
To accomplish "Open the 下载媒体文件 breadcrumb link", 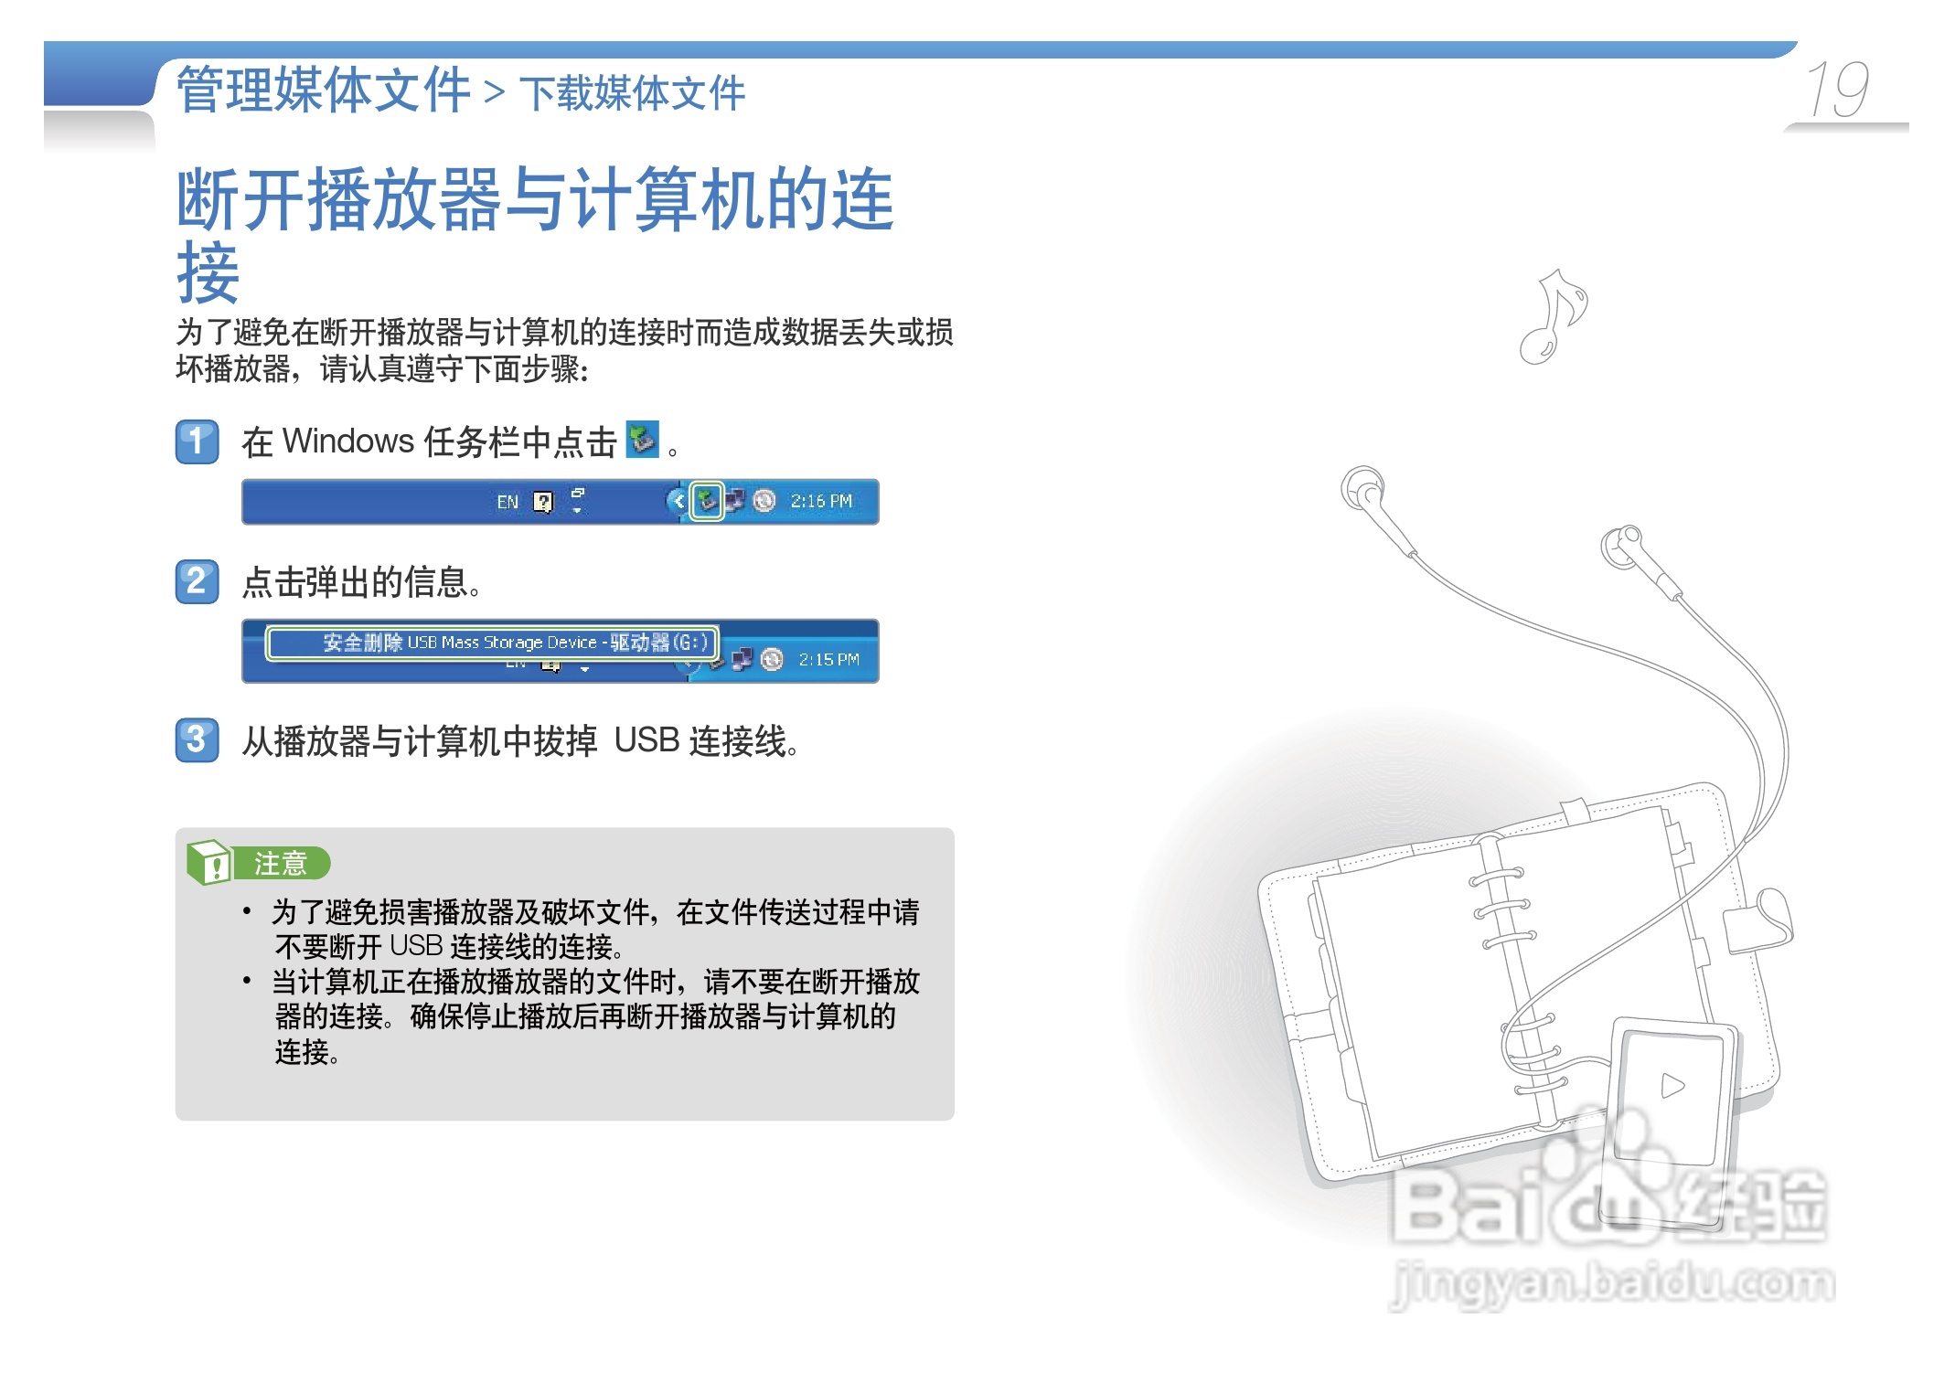I will point(632,93).
